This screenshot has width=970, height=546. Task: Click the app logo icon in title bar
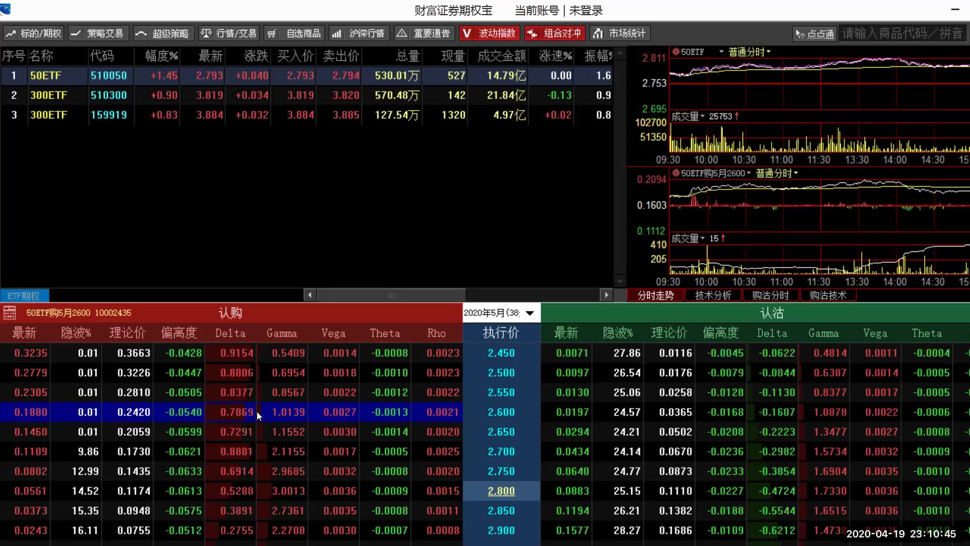6,8
